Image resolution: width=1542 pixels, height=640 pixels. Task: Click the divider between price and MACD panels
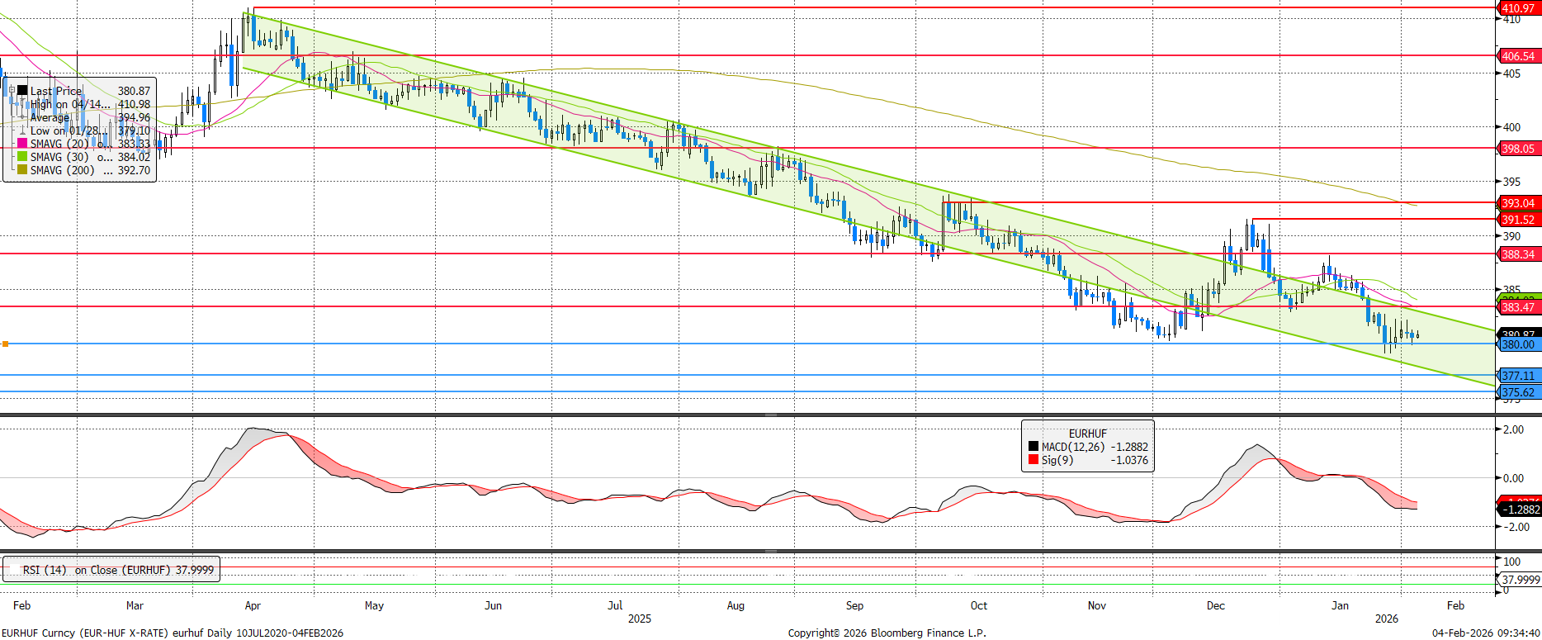click(x=770, y=415)
